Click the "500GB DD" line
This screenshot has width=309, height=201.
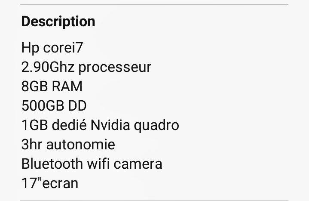(54, 105)
